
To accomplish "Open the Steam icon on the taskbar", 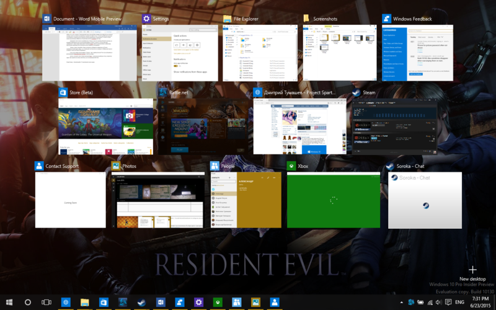I will pyautogui.click(x=142, y=303).
